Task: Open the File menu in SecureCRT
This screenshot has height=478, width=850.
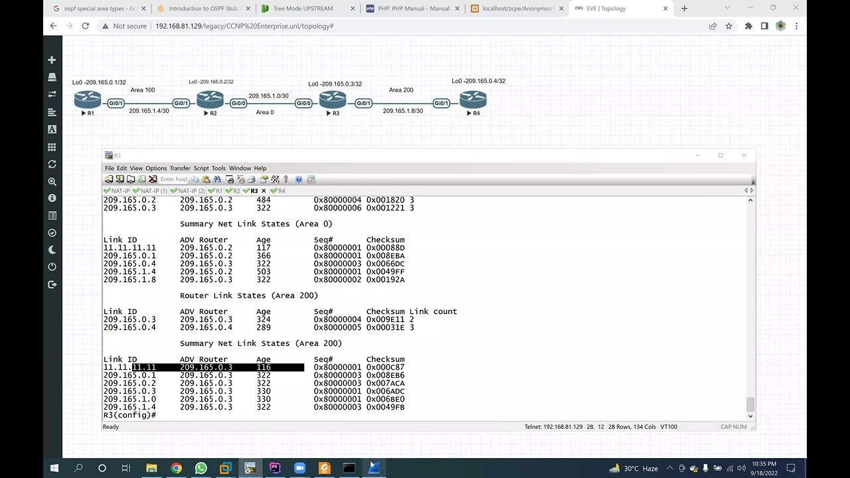Action: pos(109,169)
